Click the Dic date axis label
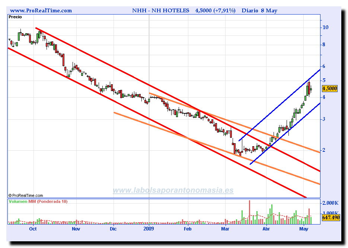Screen dimensions: 348x248 pyautogui.click(x=113, y=229)
